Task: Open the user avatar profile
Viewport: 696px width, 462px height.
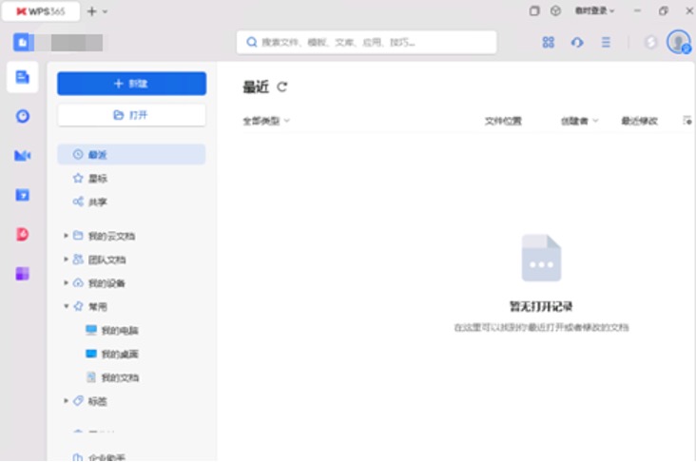Action: [678, 42]
